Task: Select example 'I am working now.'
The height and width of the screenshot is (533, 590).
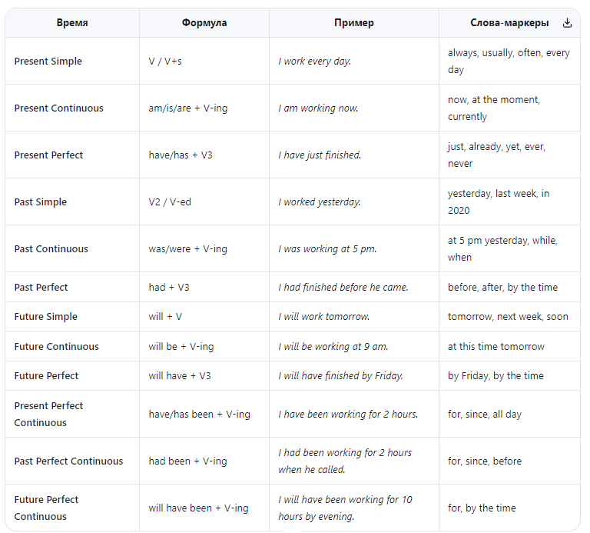Action: (x=318, y=108)
